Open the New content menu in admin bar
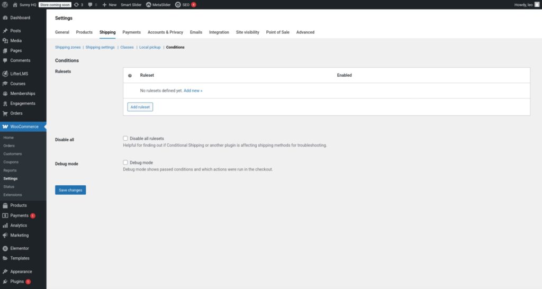Image resolution: width=542 pixels, height=289 pixels. click(x=109, y=5)
